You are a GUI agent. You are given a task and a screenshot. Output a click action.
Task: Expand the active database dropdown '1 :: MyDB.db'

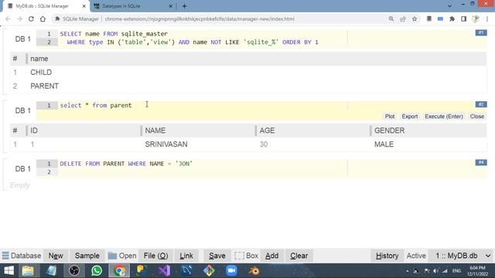(x=462, y=256)
